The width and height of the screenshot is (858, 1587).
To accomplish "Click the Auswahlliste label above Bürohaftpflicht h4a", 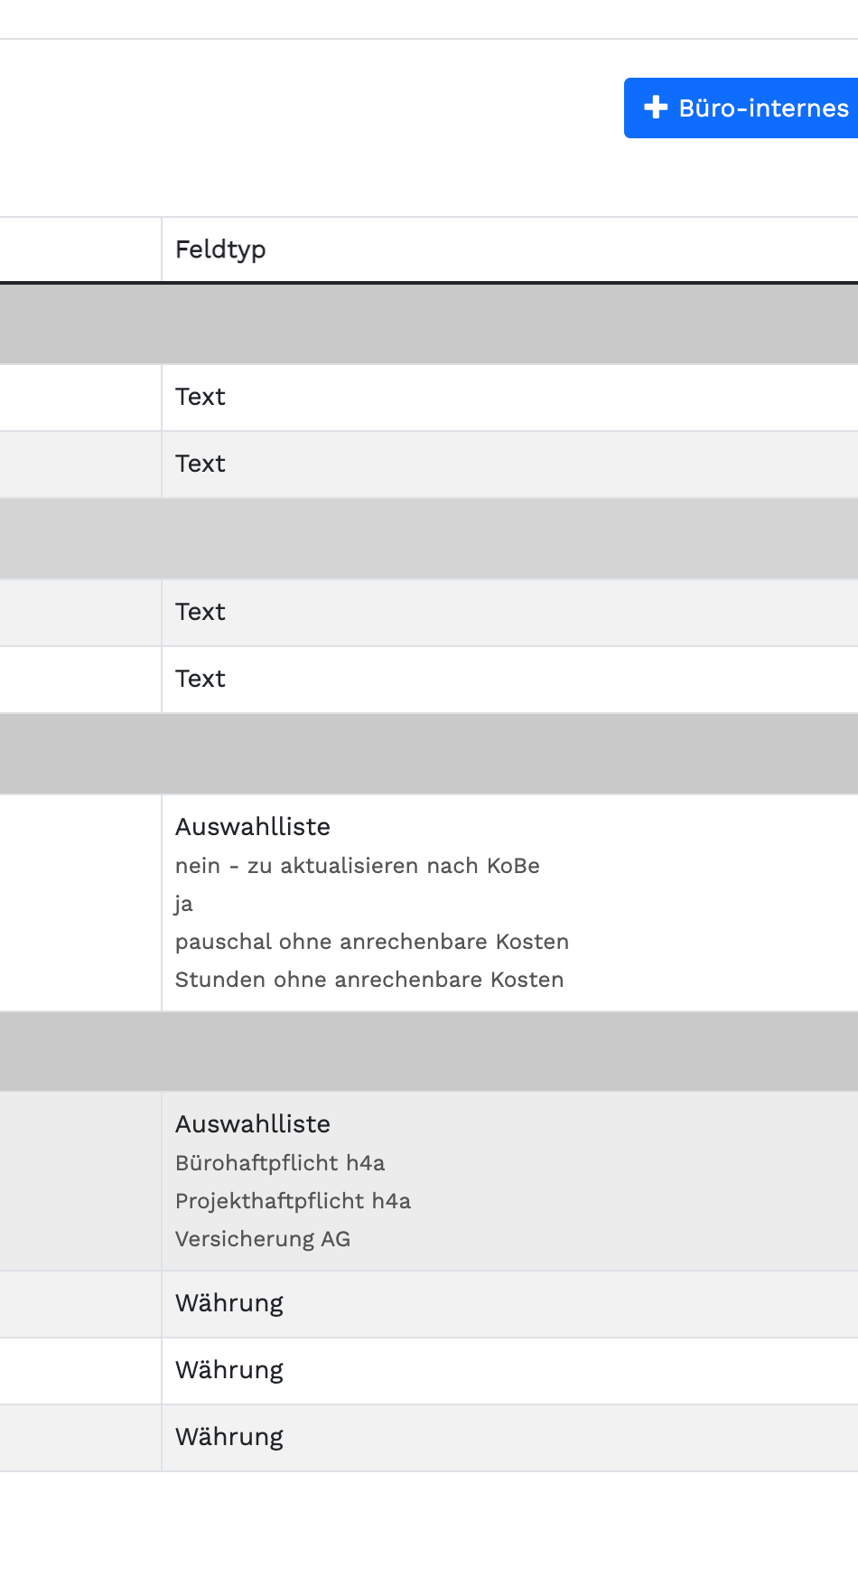I will [253, 1124].
